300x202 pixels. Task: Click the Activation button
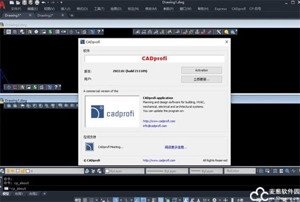(x=201, y=70)
